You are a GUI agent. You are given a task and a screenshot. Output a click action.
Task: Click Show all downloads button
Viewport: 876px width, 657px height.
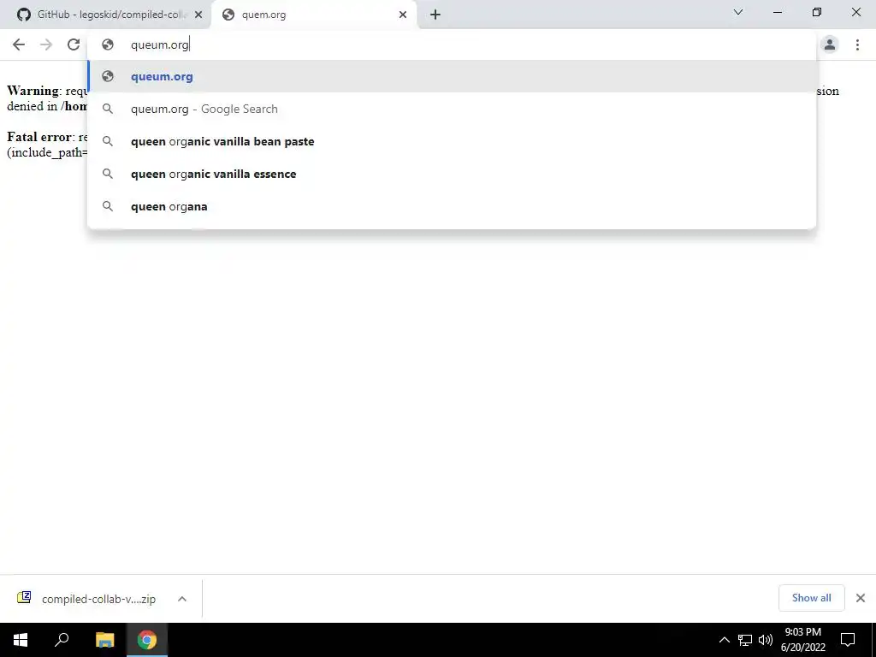[811, 598]
